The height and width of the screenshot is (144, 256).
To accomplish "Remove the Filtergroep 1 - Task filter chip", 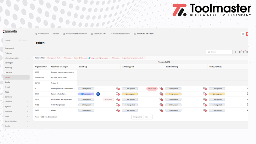I will click(x=61, y=58).
